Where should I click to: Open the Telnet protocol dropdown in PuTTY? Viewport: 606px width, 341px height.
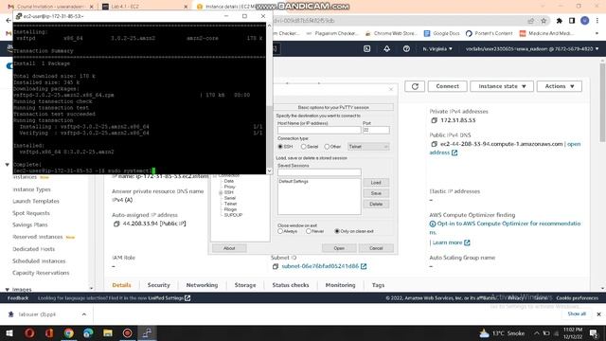coord(368,147)
